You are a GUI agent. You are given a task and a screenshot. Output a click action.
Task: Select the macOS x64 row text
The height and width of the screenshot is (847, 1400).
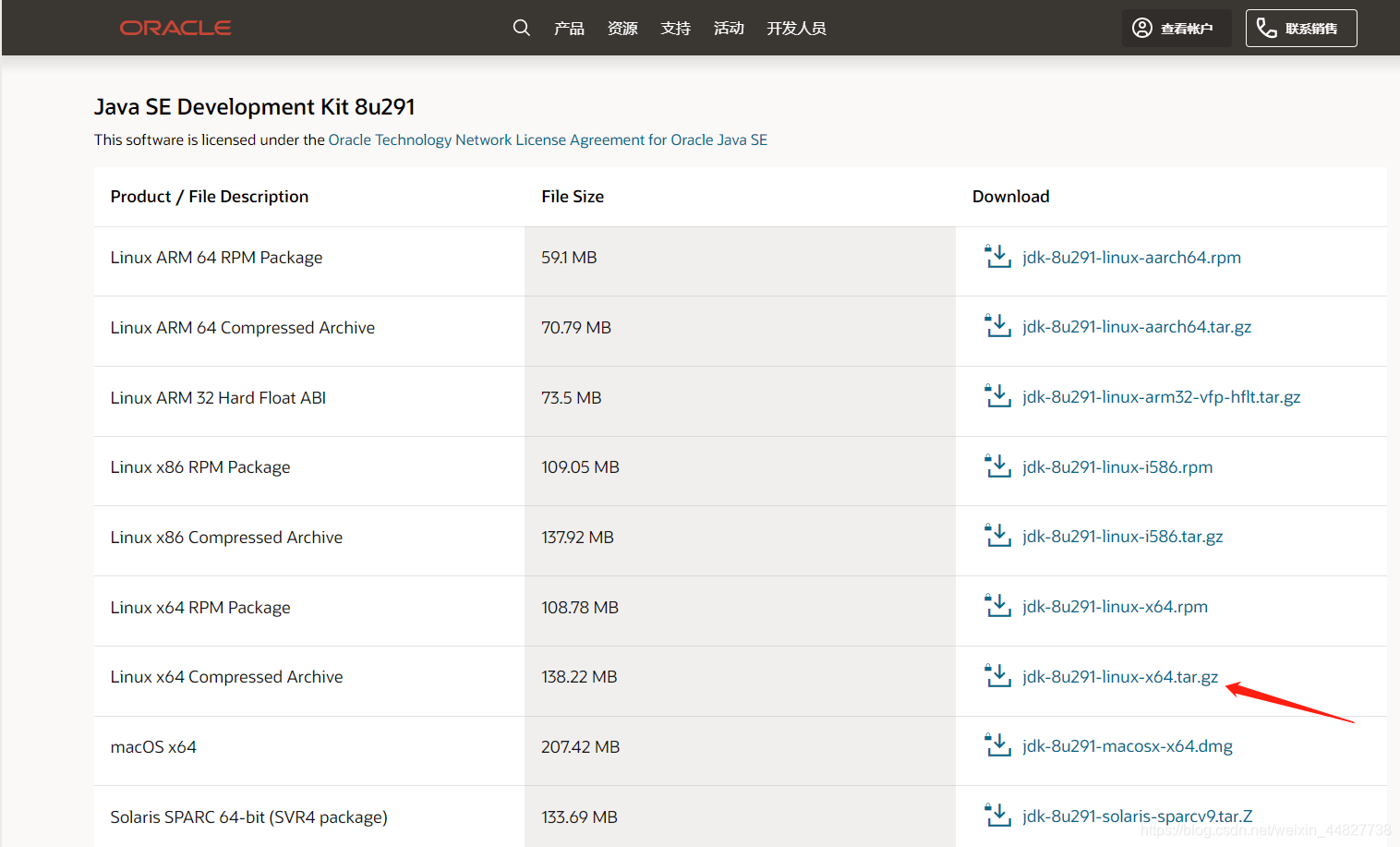[153, 746]
